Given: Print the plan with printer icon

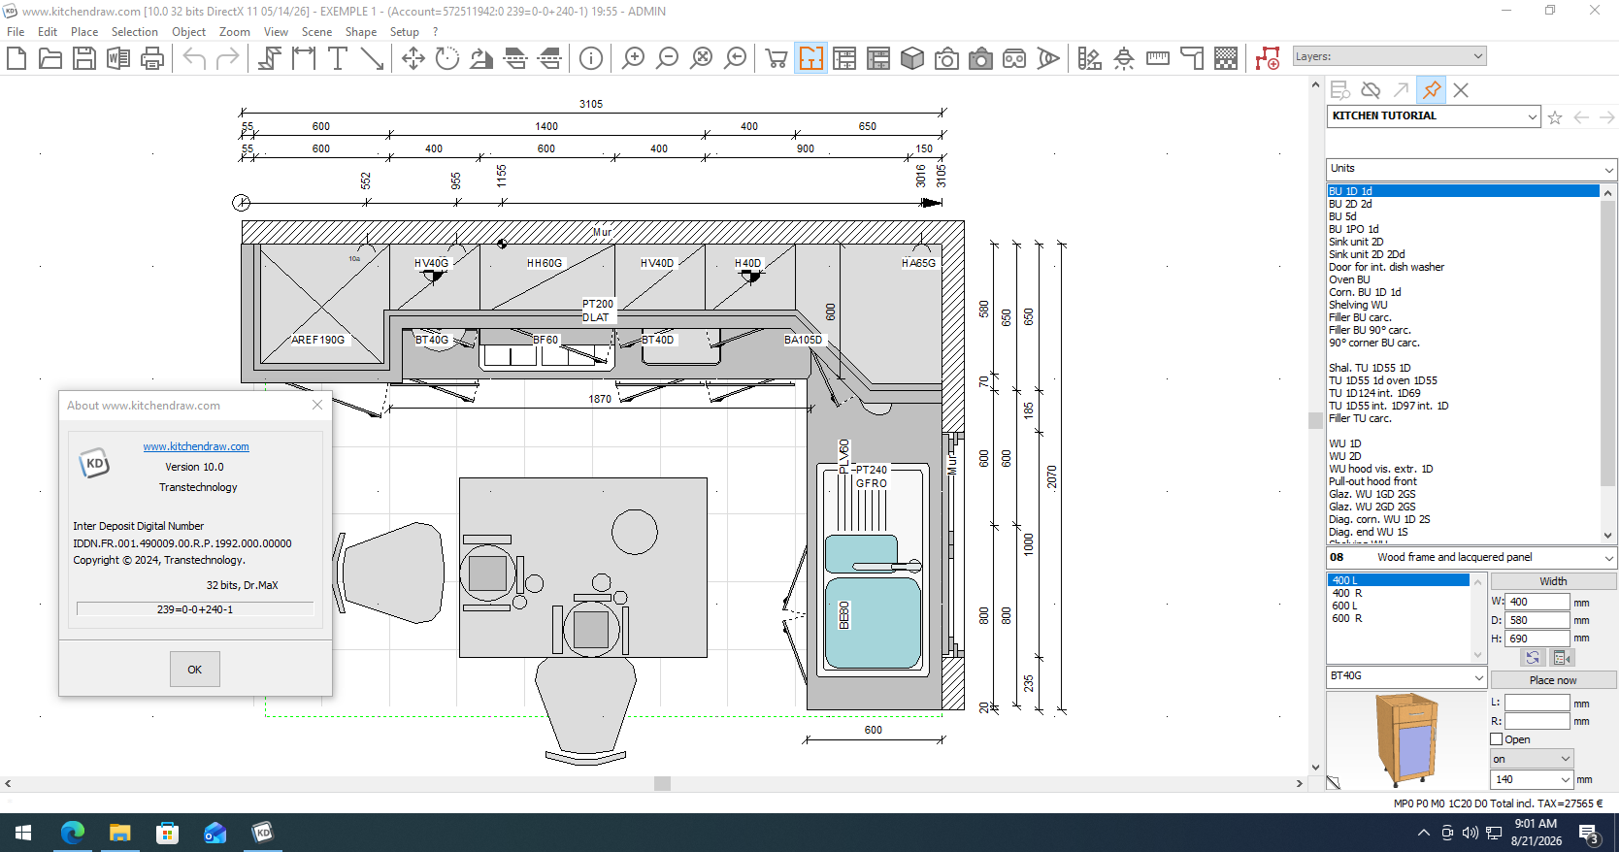Looking at the screenshot, I should click(x=152, y=58).
